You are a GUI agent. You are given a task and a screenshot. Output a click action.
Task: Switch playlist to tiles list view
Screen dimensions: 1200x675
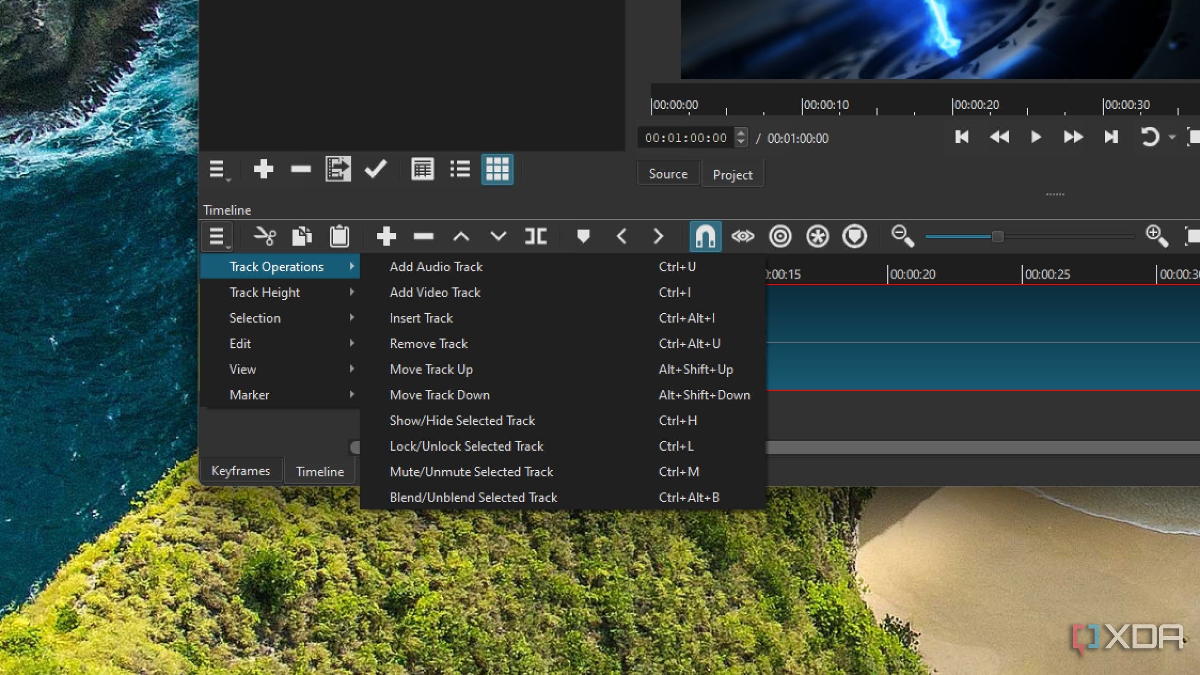pos(460,169)
